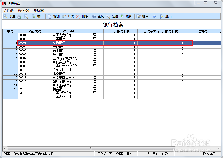Select the 中国工商银行 row

(112, 85)
